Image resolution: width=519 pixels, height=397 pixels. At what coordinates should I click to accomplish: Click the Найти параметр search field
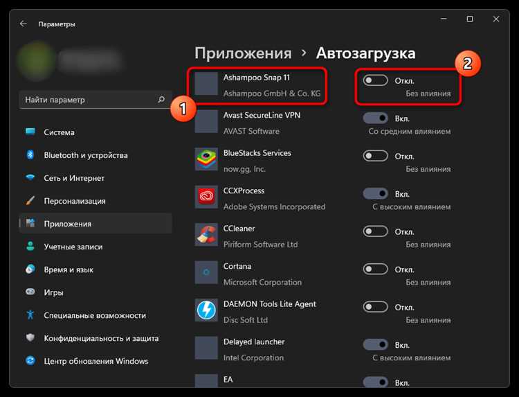click(x=95, y=99)
